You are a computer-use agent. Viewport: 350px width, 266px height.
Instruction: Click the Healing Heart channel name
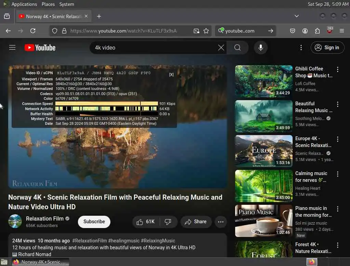[308, 188]
